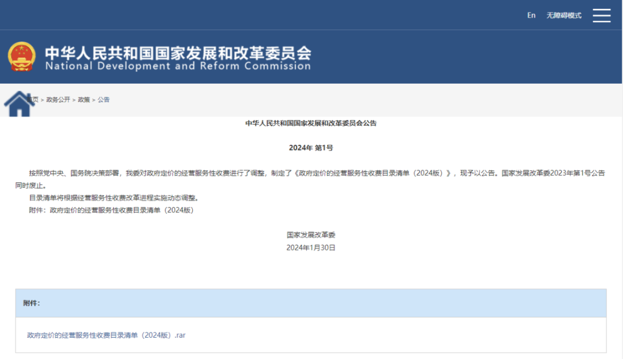Click the 2024年 第1号 heading
The image size is (623, 359).
click(311, 148)
